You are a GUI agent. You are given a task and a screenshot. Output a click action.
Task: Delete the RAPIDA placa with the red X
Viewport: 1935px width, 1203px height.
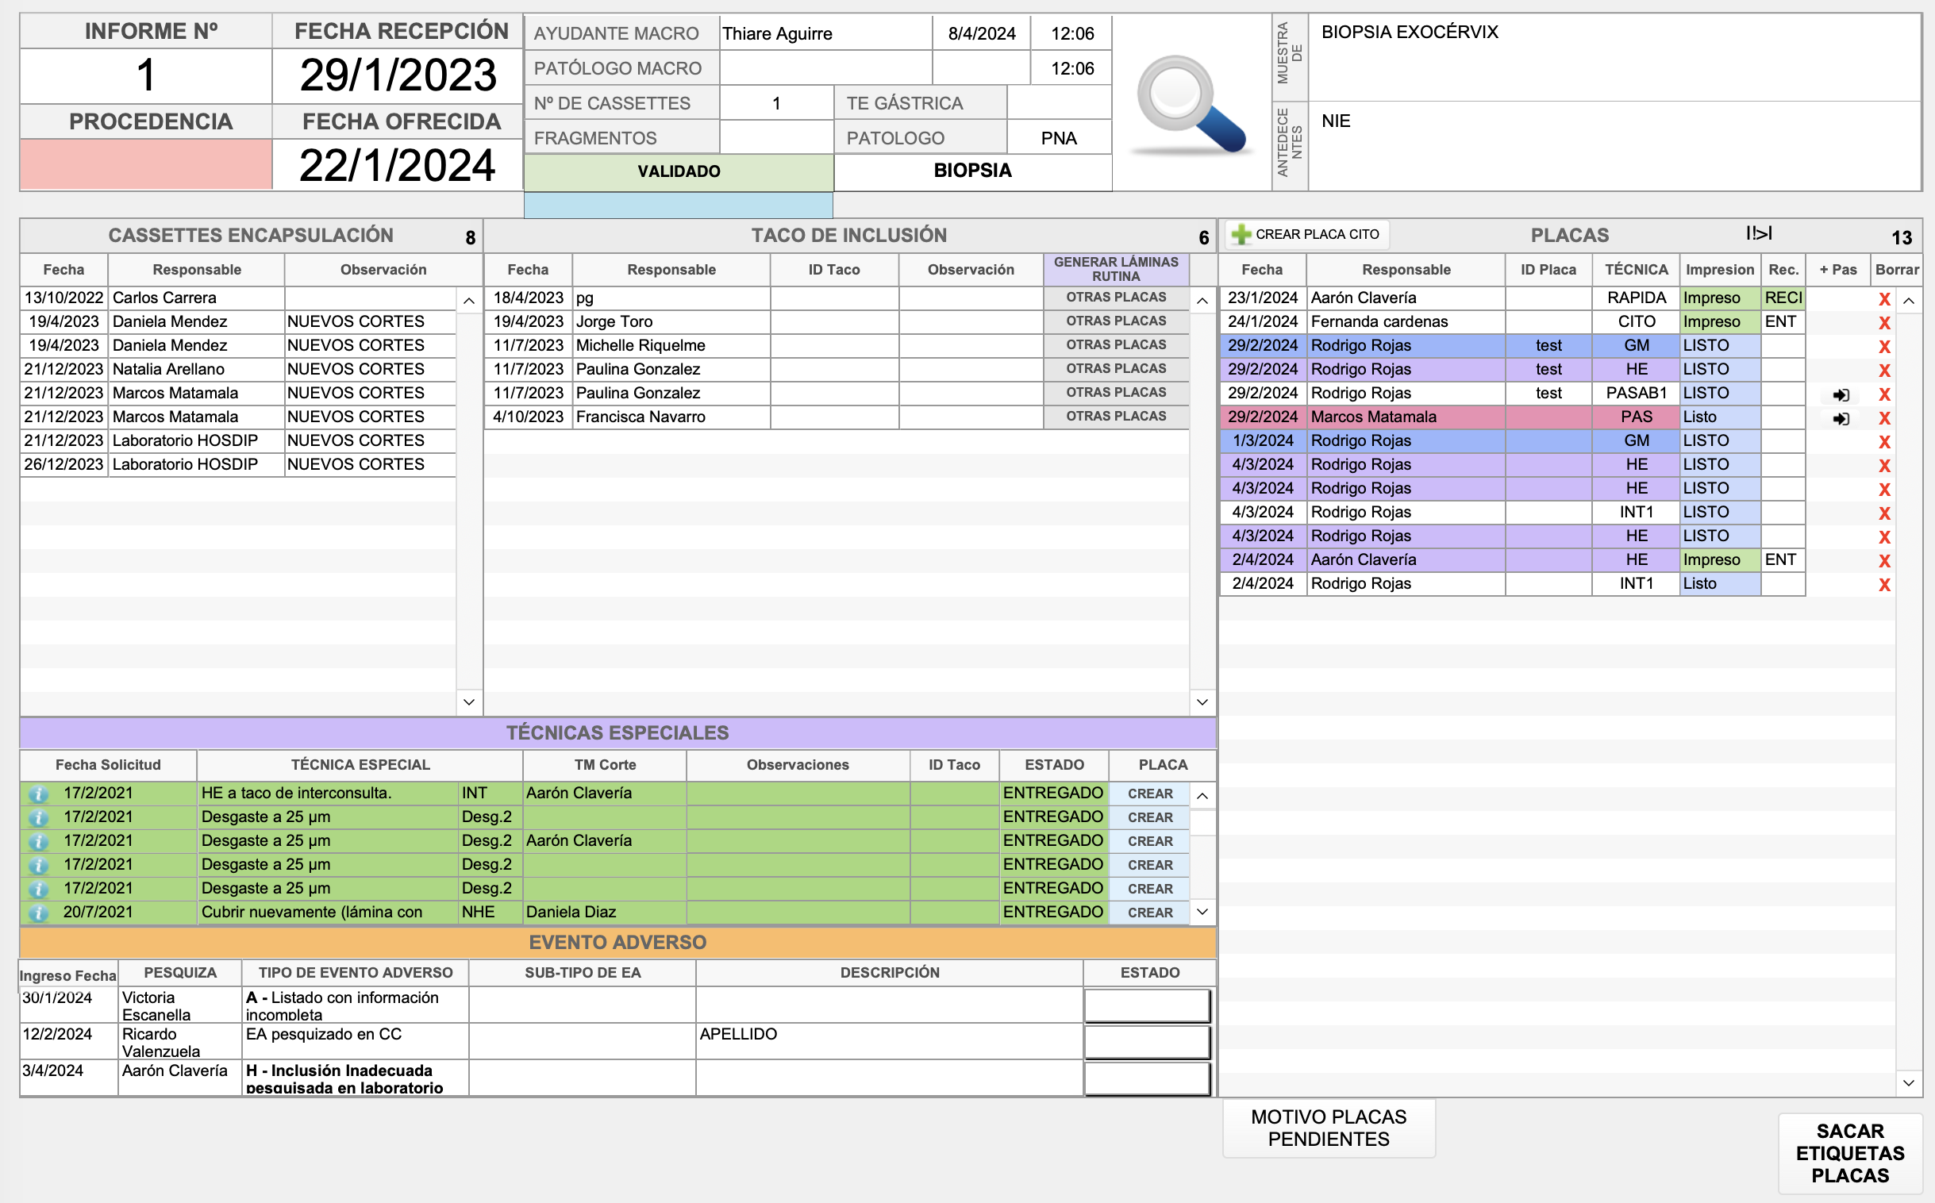1884,299
